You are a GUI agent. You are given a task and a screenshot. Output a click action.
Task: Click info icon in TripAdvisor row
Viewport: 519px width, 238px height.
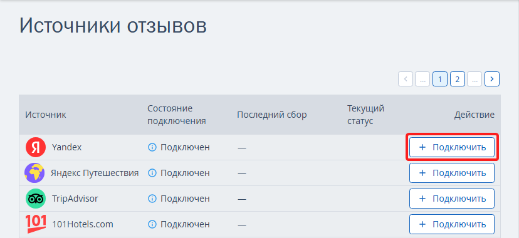(152, 199)
